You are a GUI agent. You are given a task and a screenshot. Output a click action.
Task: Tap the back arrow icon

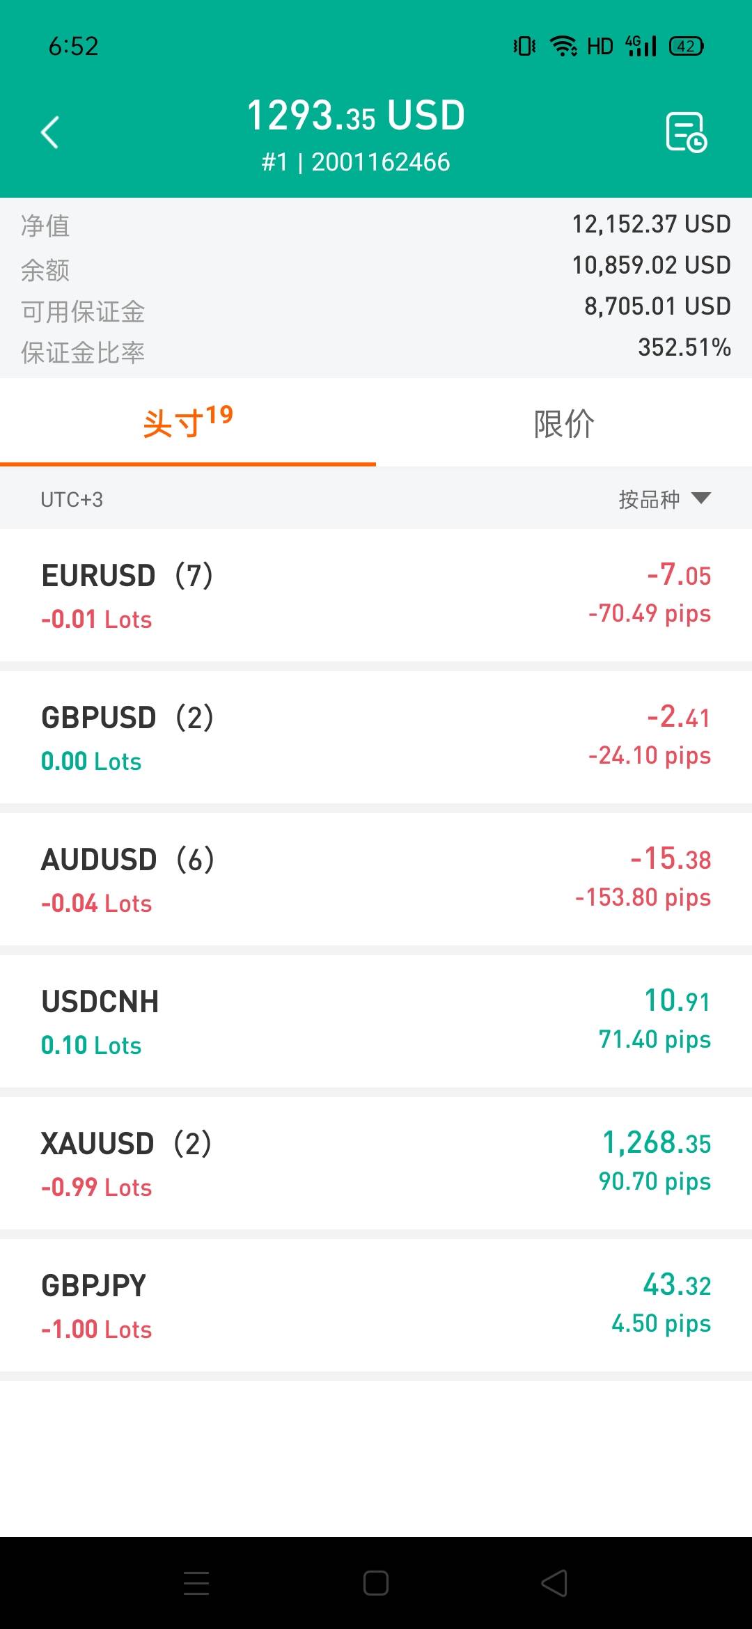tap(50, 132)
